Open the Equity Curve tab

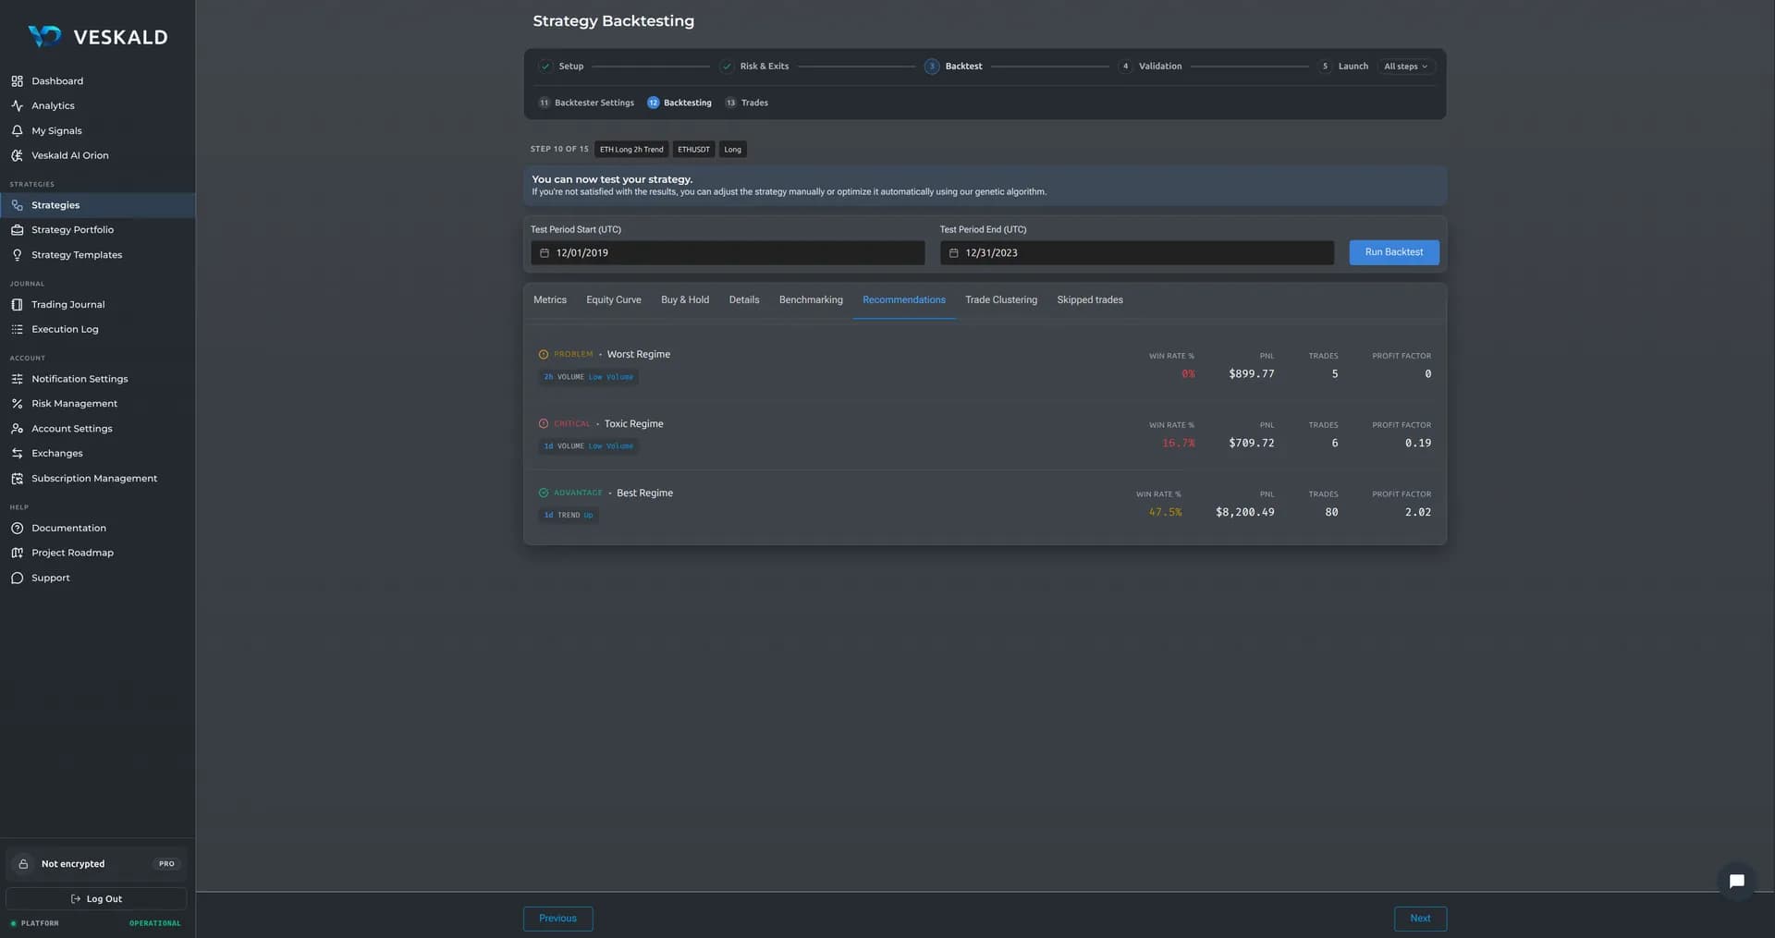[614, 300]
